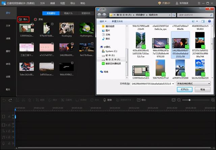Viewport: 216px width, 150px height.
Task: Toggle visibility of the text track
Action: [x=13, y=131]
